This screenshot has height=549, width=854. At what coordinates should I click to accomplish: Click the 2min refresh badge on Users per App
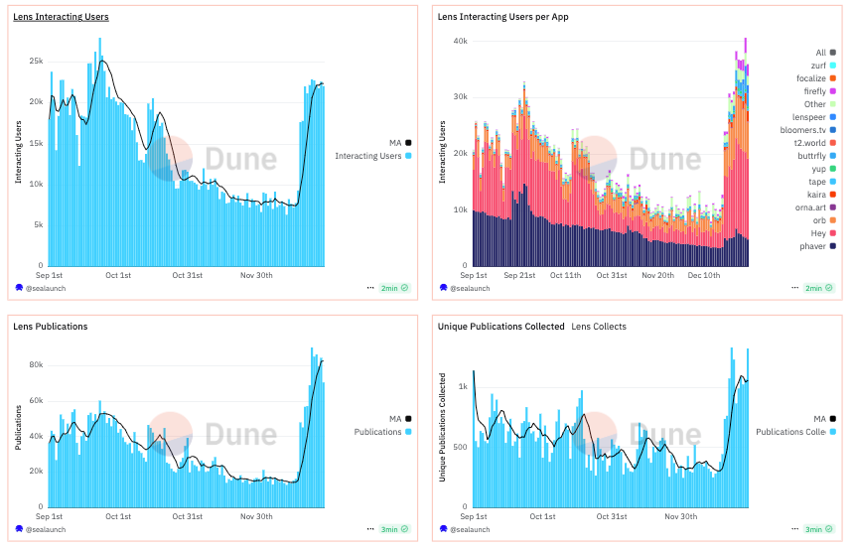814,288
